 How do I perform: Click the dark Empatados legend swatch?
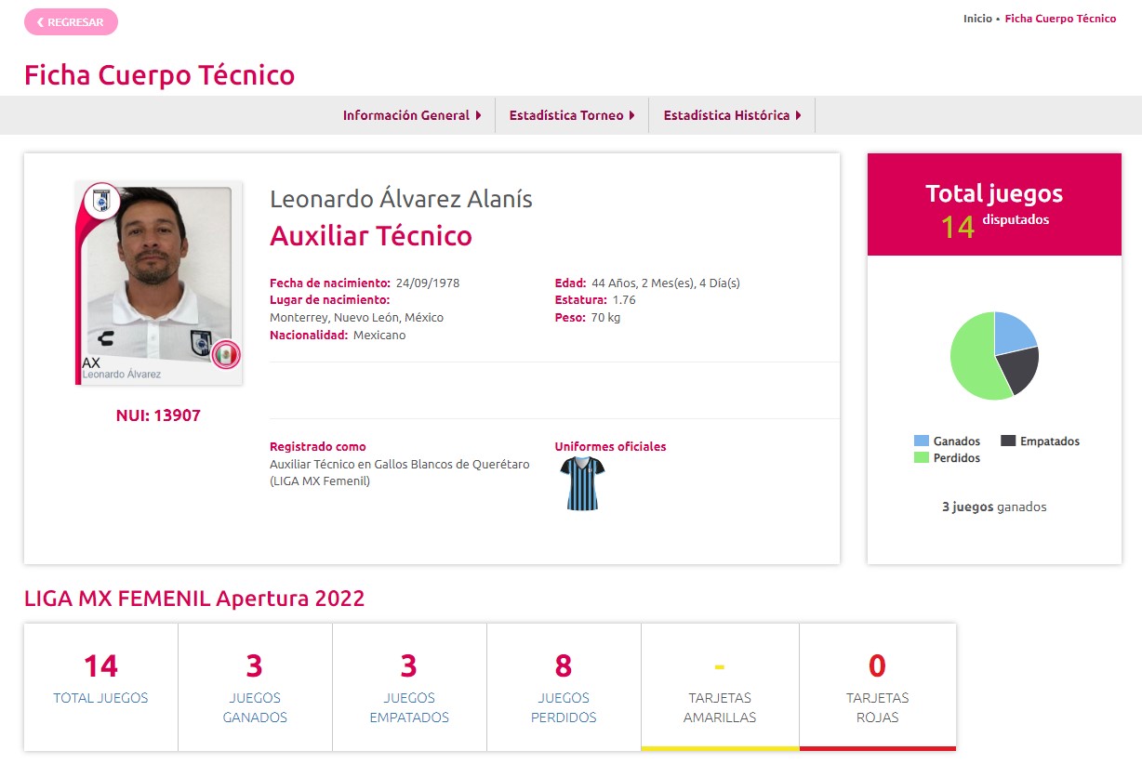coord(1008,441)
